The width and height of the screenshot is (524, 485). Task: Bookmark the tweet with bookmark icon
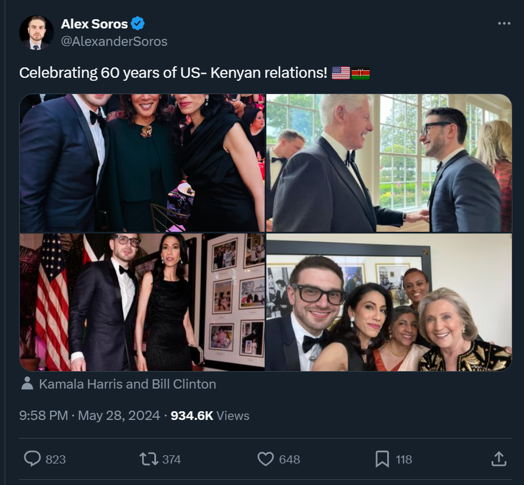pos(382,459)
